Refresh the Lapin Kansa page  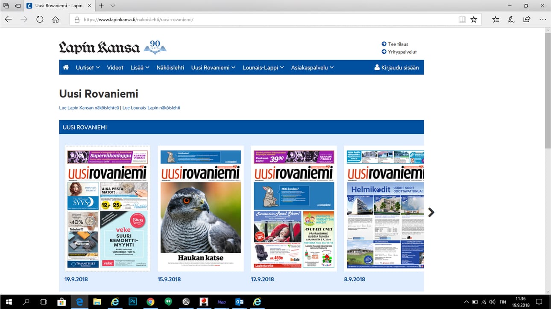tap(40, 19)
